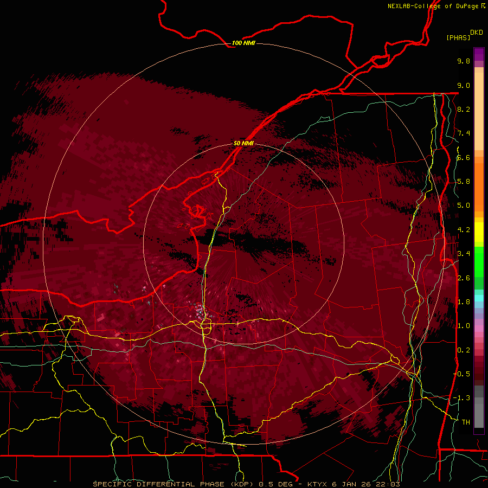This screenshot has height=488, width=488.
Task: Pick the light peach color bar segment
Action: pyautogui.click(x=479, y=111)
